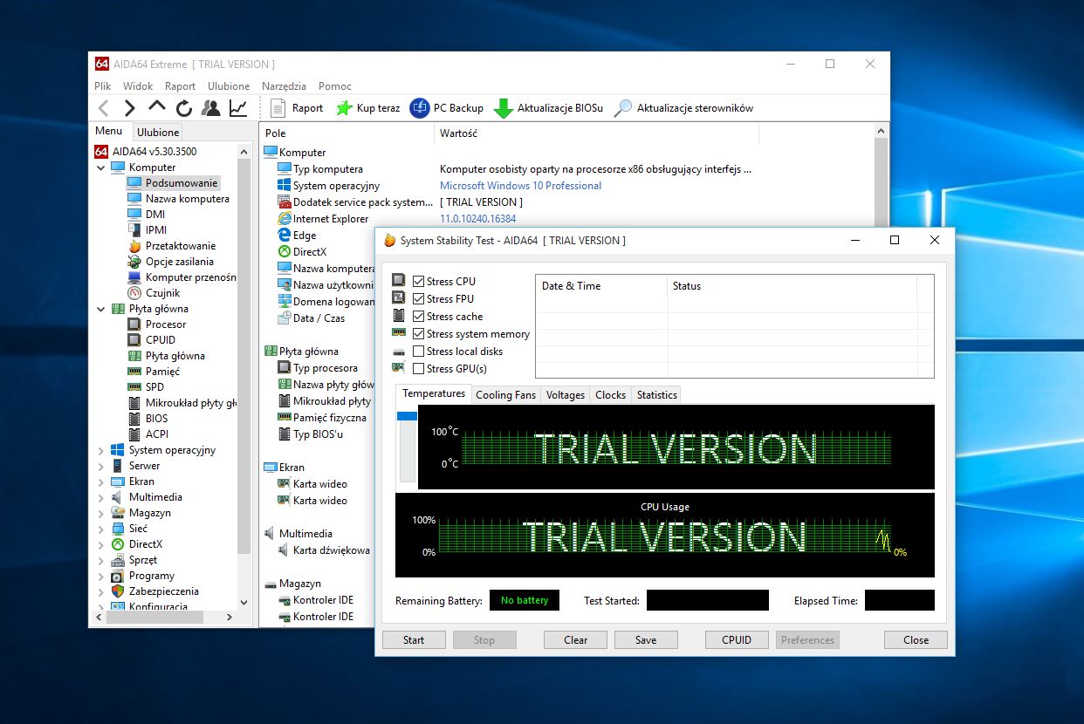This screenshot has height=724, width=1084.
Task: Open the Pomoc menu
Action: click(335, 86)
